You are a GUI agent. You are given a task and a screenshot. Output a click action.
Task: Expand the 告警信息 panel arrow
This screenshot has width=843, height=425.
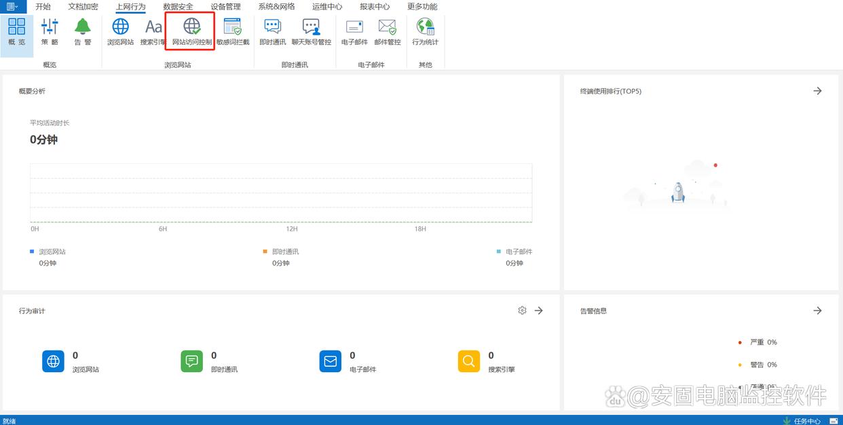pos(817,310)
